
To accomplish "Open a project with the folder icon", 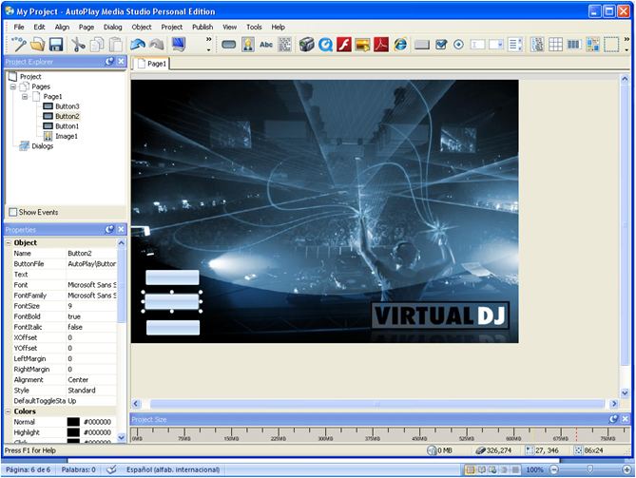I will point(38,45).
